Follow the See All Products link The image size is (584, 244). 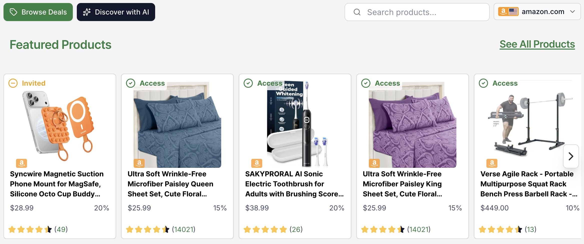[537, 44]
